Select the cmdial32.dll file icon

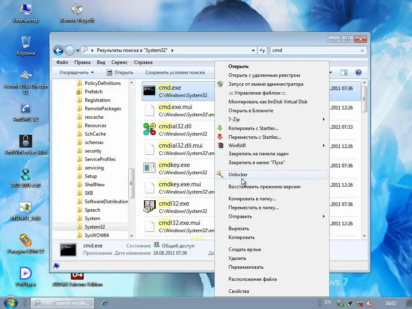149,129
